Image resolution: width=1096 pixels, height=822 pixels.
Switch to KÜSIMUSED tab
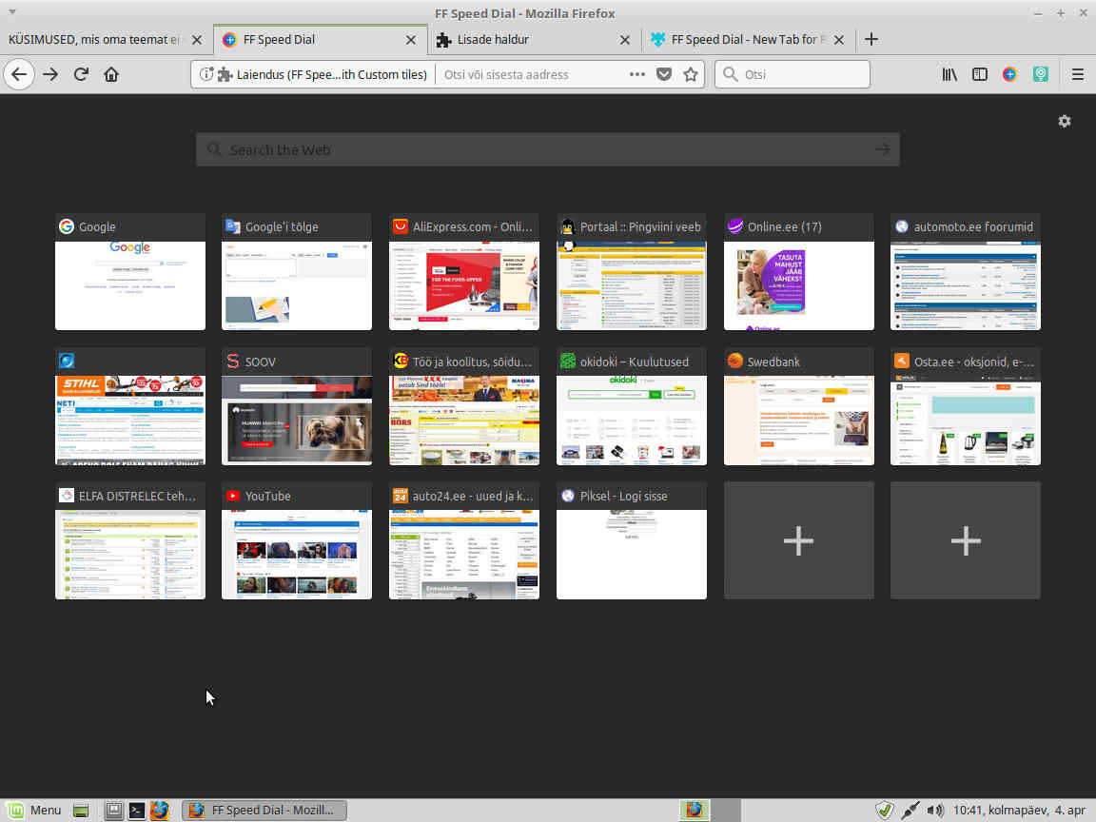(x=95, y=39)
